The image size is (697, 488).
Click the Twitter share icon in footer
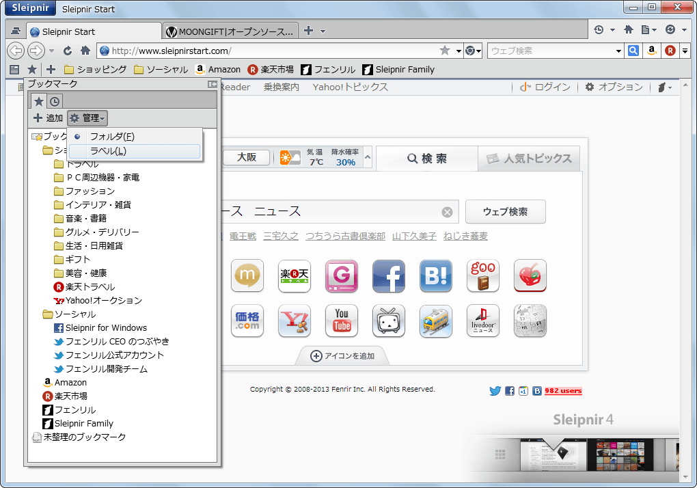click(495, 391)
